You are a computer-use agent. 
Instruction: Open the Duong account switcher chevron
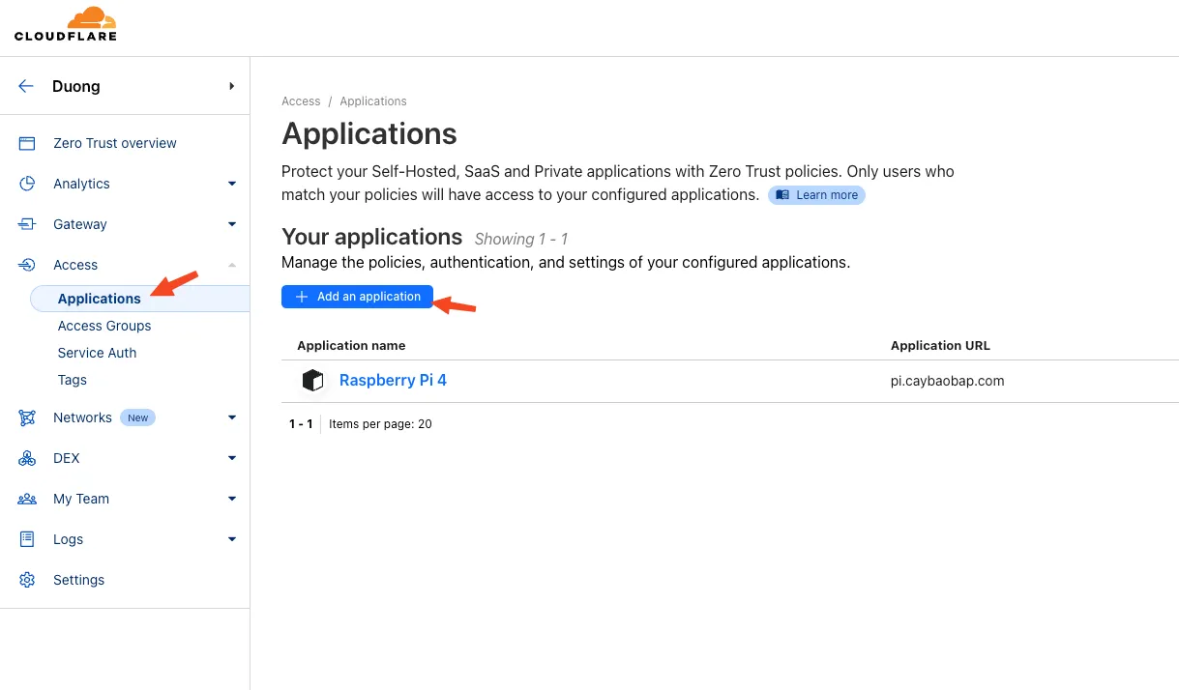[231, 85]
